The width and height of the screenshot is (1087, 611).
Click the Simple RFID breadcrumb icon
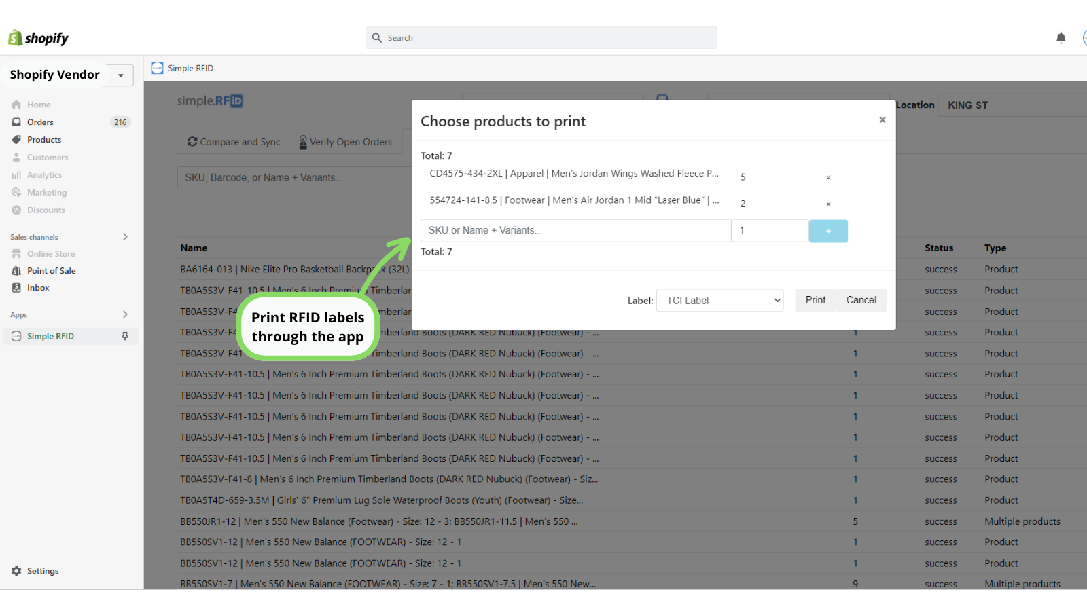coord(157,68)
